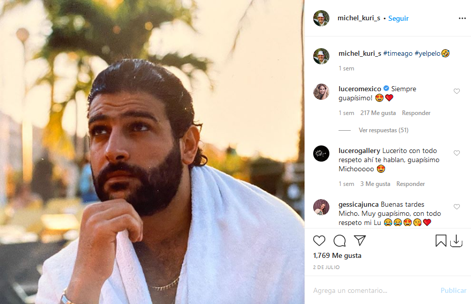
Task: Follow the account with Seguir
Action: (398, 18)
